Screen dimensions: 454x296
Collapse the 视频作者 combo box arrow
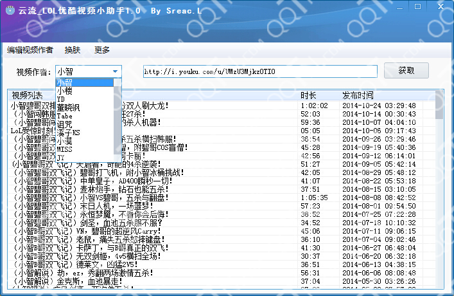115,71
